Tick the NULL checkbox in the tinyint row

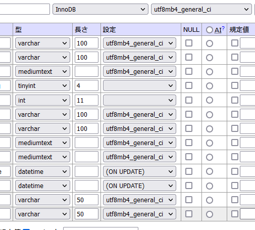(x=189, y=85)
